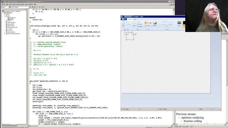Collapse the obbg files tree node
This screenshot has width=228, height=128.
pyautogui.click(x=3, y=13)
